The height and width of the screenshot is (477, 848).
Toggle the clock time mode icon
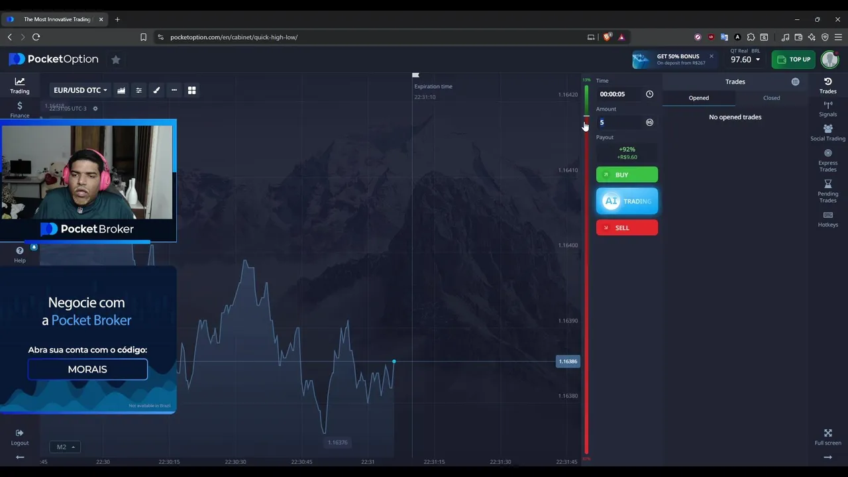649,94
